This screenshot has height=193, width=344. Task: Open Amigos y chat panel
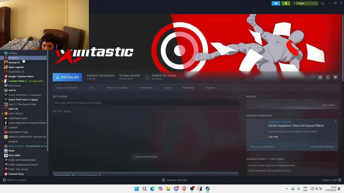(x=332, y=180)
